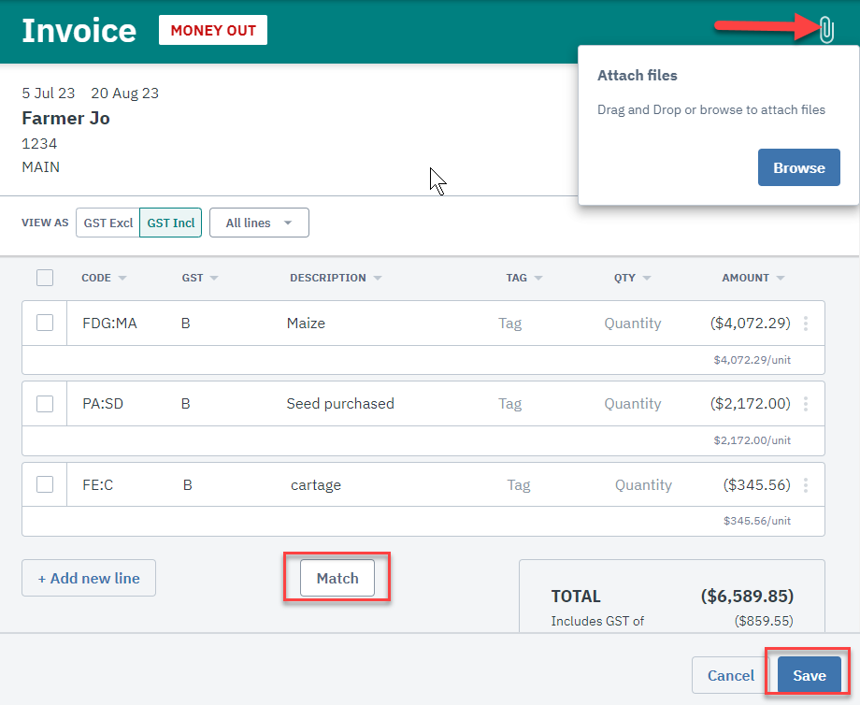Switch view to GST Excl

pos(107,223)
